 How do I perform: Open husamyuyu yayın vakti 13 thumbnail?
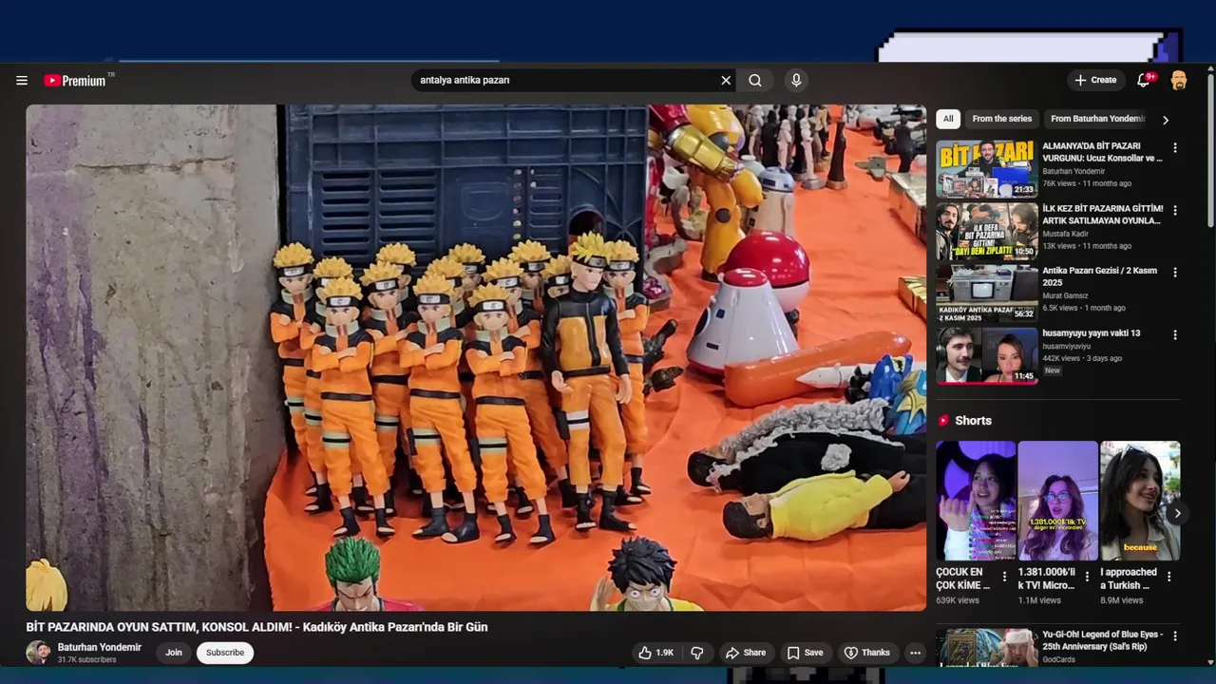987,356
